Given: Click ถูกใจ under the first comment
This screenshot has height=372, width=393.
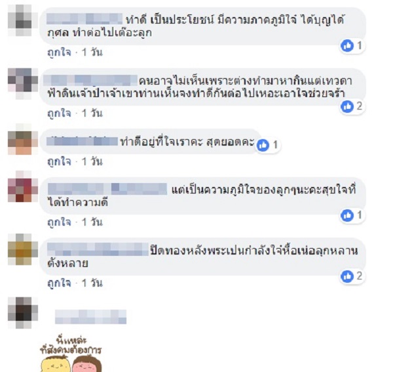Looking at the screenshot, I should click(59, 52).
